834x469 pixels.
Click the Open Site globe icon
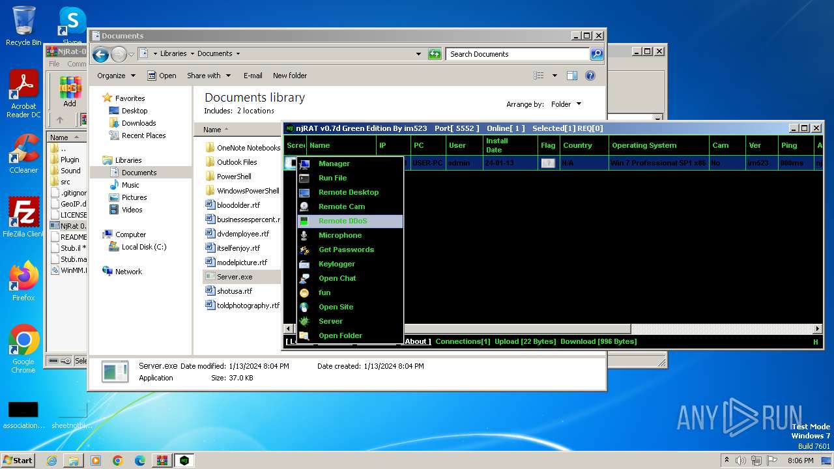(x=304, y=307)
